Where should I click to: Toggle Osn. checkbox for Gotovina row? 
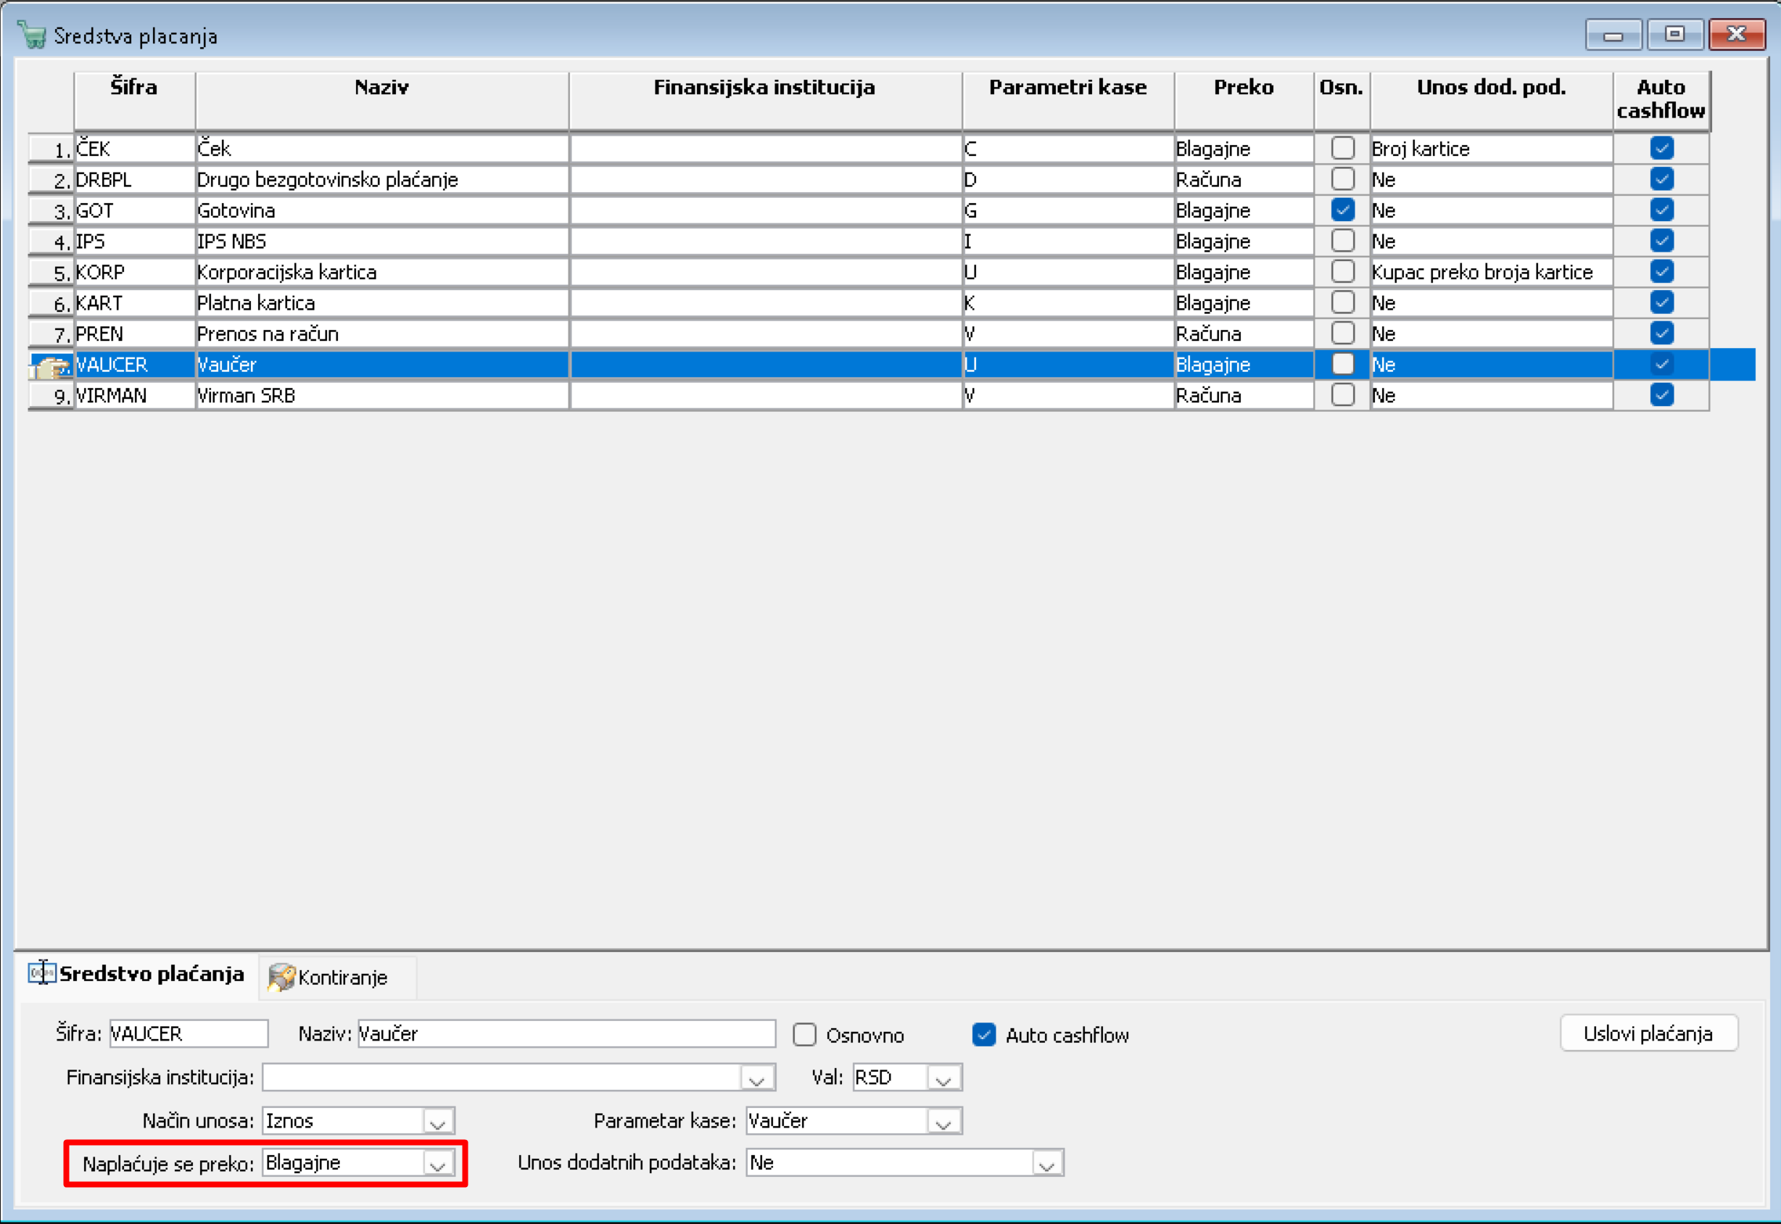[1342, 210]
